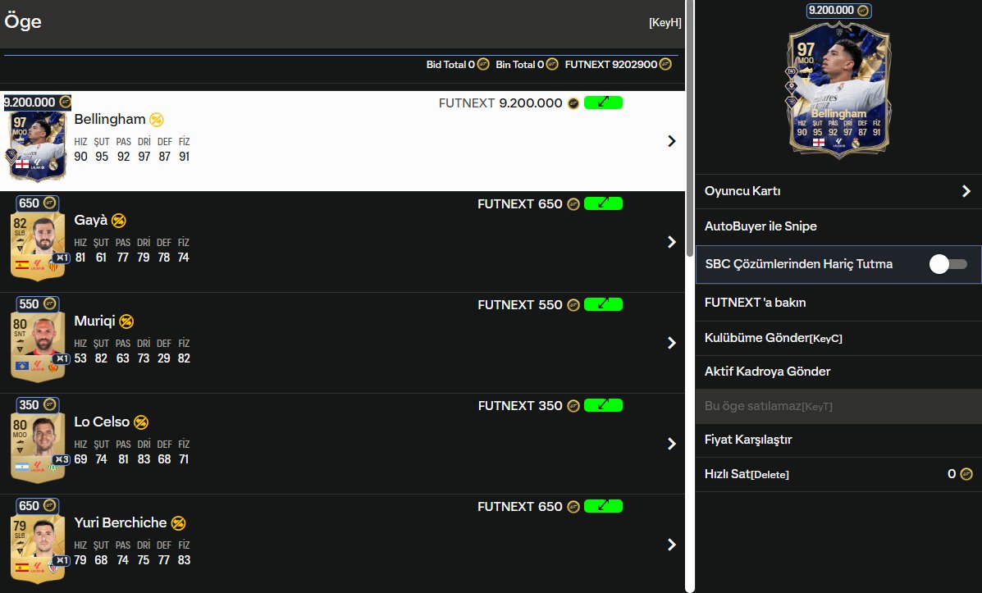Choose Aktif Kadroya Gönder option

pos(838,372)
